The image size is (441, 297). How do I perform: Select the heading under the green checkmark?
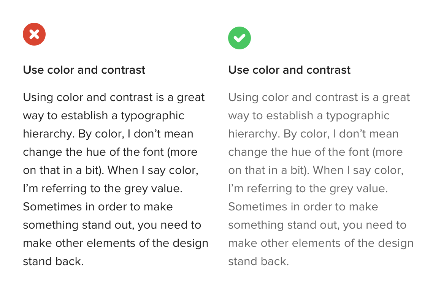[289, 70]
